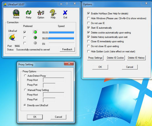Screen dimensions: 152x126
Task: Minimize the UltraSurf window
Action: 61,4
